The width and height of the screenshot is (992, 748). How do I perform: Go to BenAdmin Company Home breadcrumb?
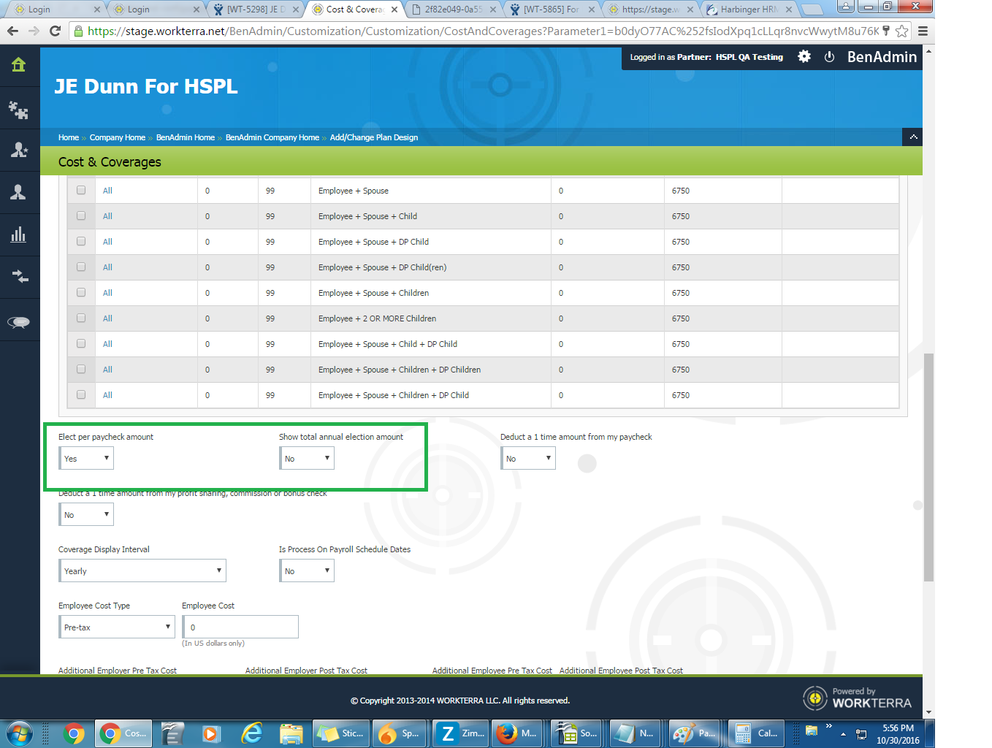[x=272, y=137]
